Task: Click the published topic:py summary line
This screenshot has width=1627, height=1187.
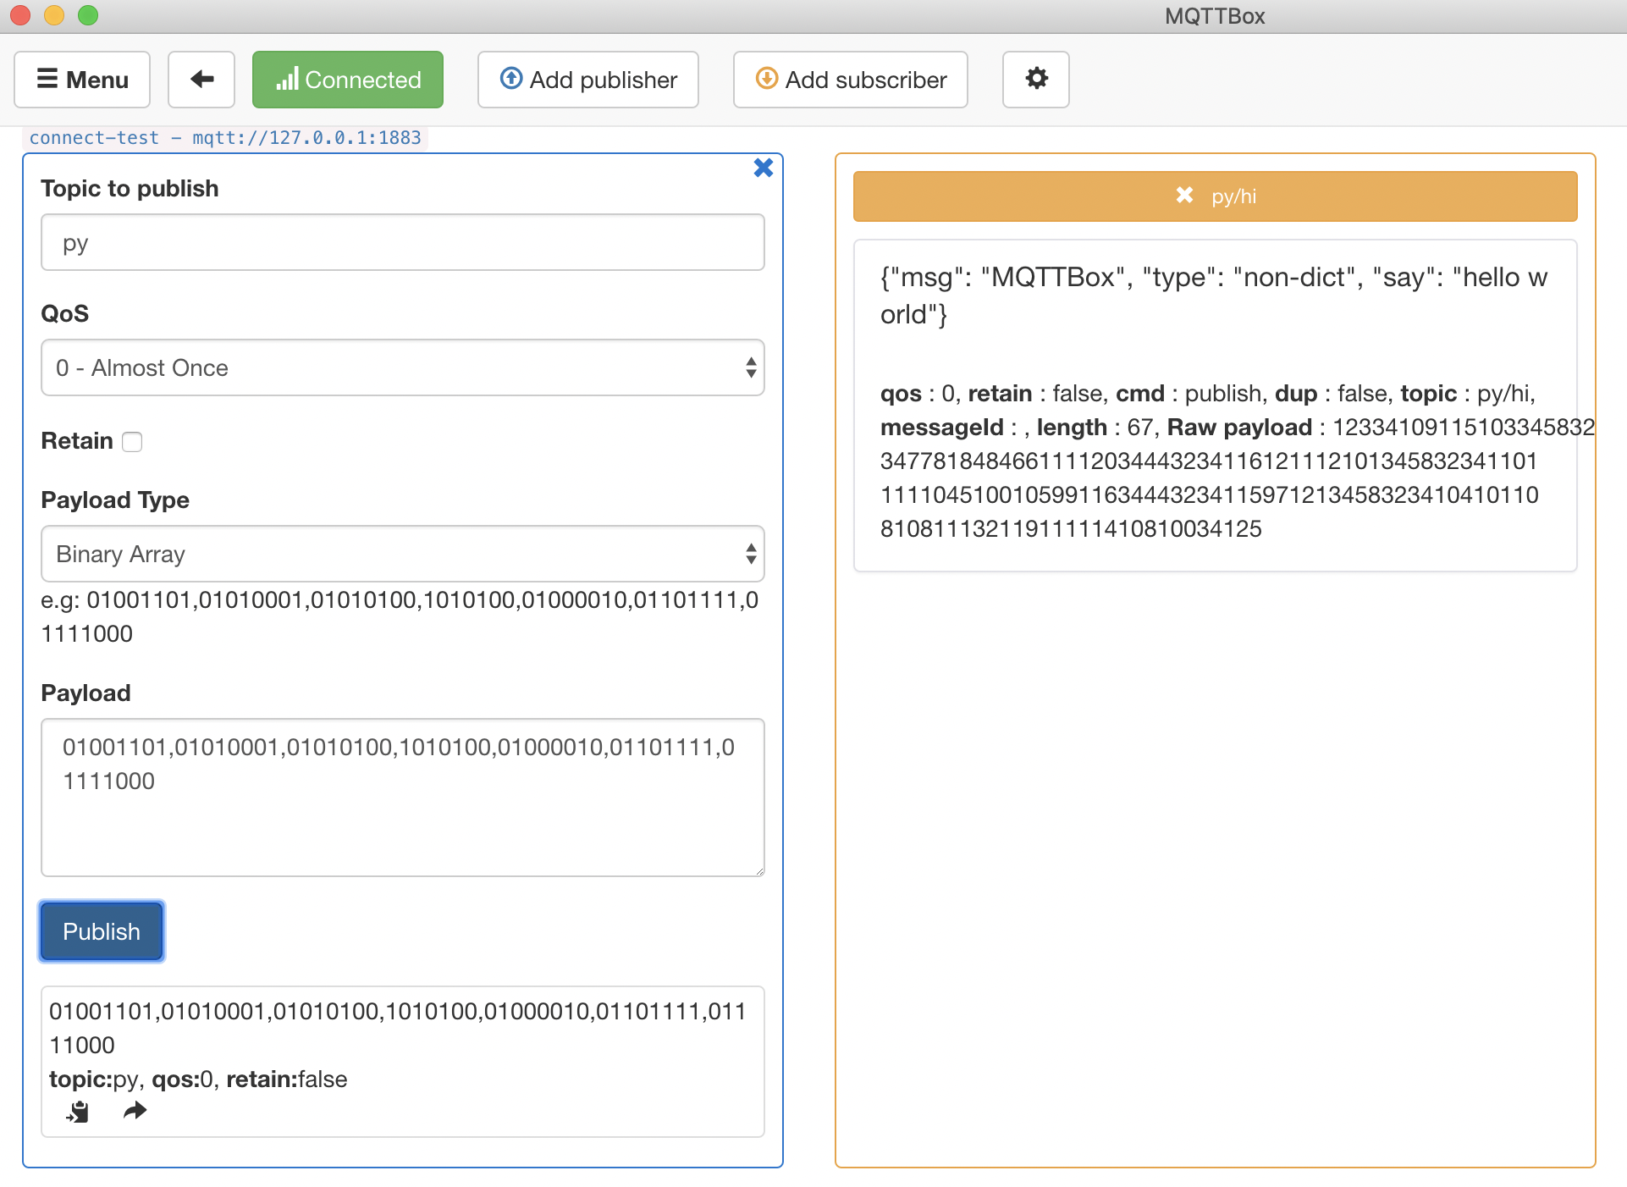Action: (x=198, y=1079)
